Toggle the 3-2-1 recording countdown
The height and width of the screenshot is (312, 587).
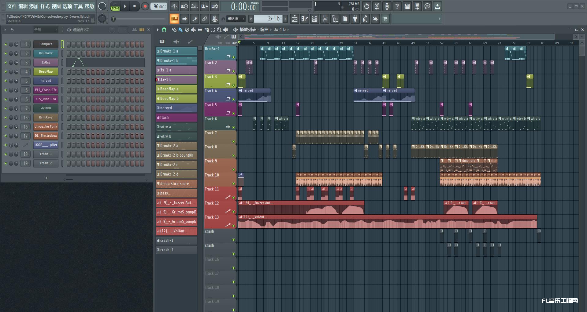click(x=195, y=6)
